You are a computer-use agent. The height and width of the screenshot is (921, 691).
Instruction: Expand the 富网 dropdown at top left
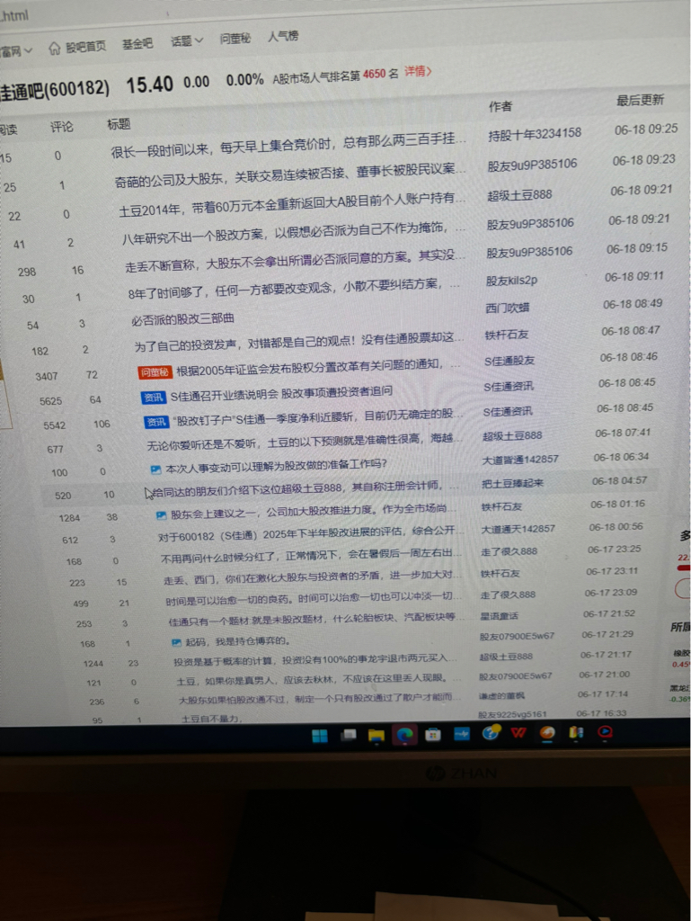[x=16, y=51]
